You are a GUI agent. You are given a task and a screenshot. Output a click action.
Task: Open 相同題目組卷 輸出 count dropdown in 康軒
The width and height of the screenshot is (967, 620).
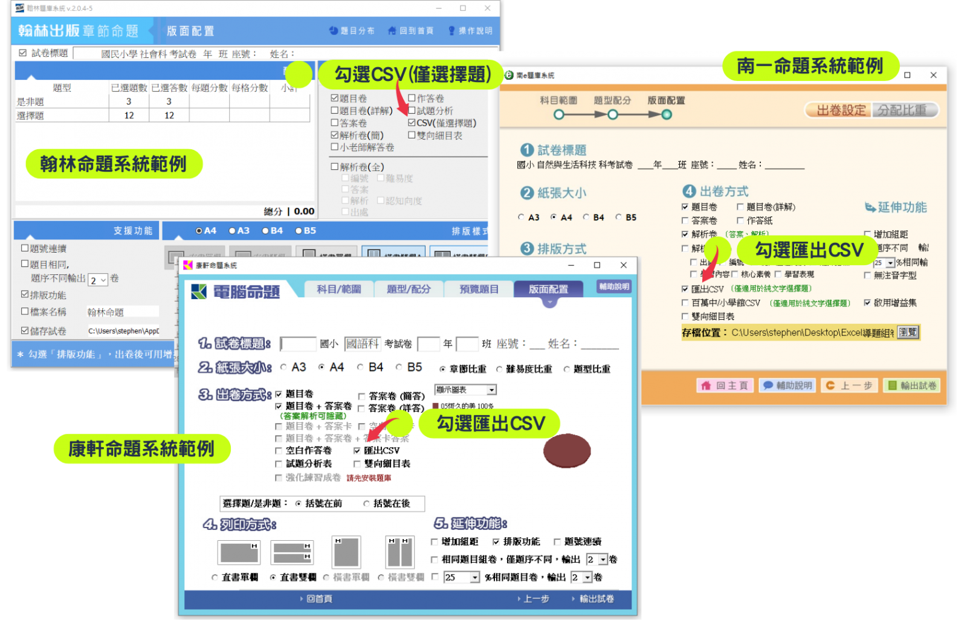coord(603,560)
